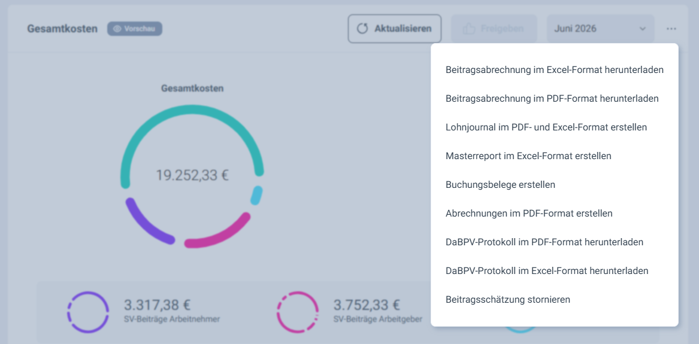Click the Aktualisieren button
The height and width of the screenshot is (344, 699).
(x=395, y=29)
